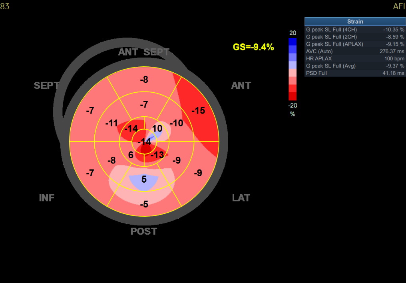Screen dimensions: 406x283
Task: Click the basal anterior segment showing -15
Action: [198, 111]
